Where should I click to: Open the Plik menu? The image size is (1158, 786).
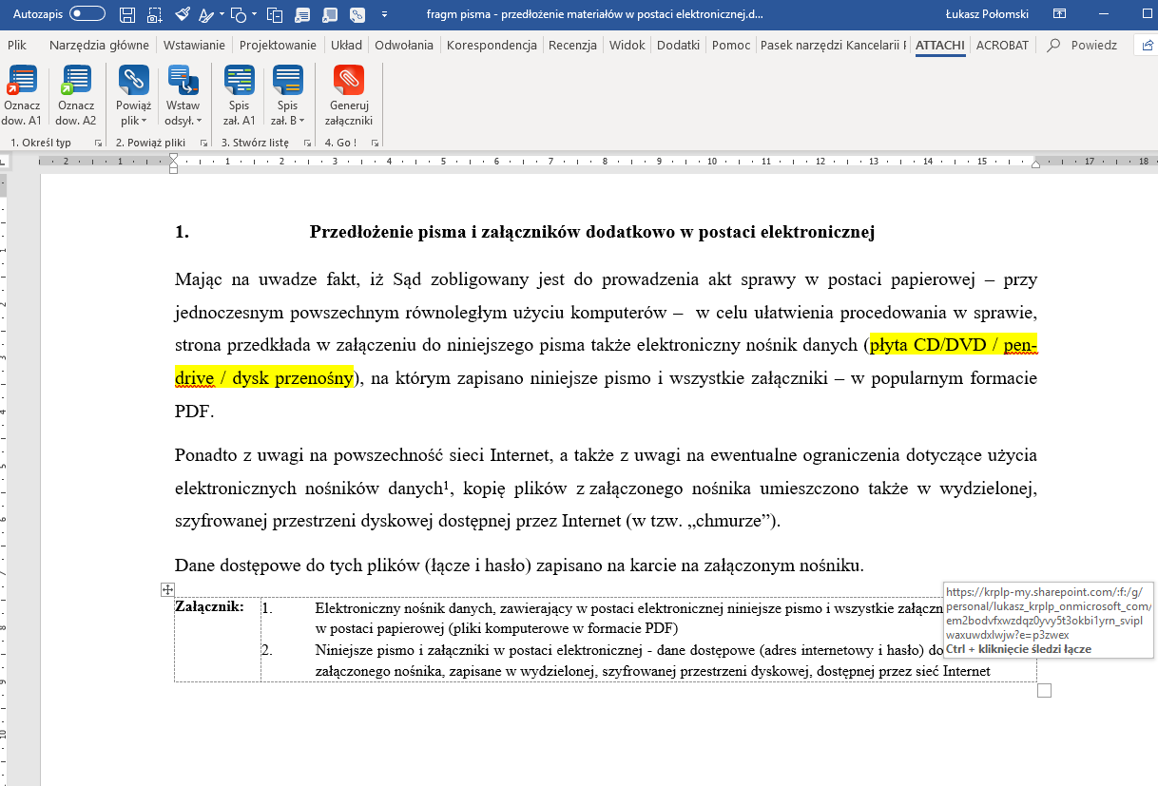16,45
